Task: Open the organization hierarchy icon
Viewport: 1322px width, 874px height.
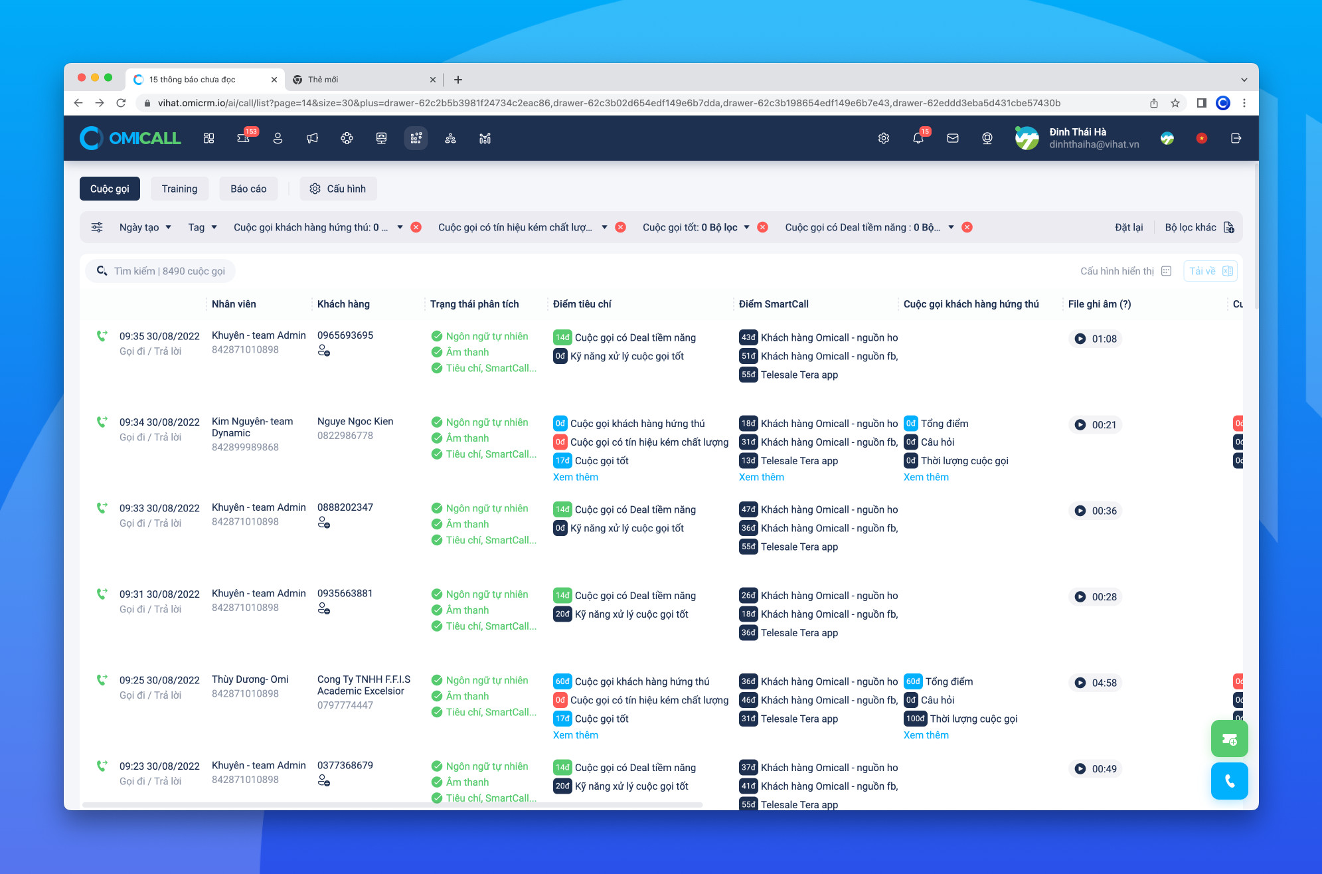Action: 451,138
